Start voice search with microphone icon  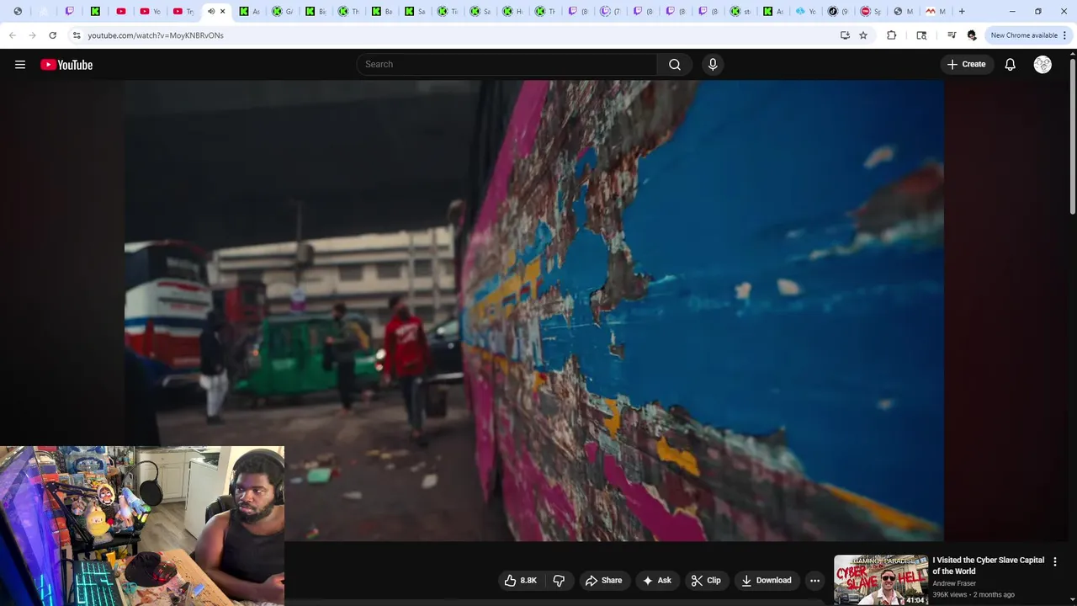tap(713, 65)
